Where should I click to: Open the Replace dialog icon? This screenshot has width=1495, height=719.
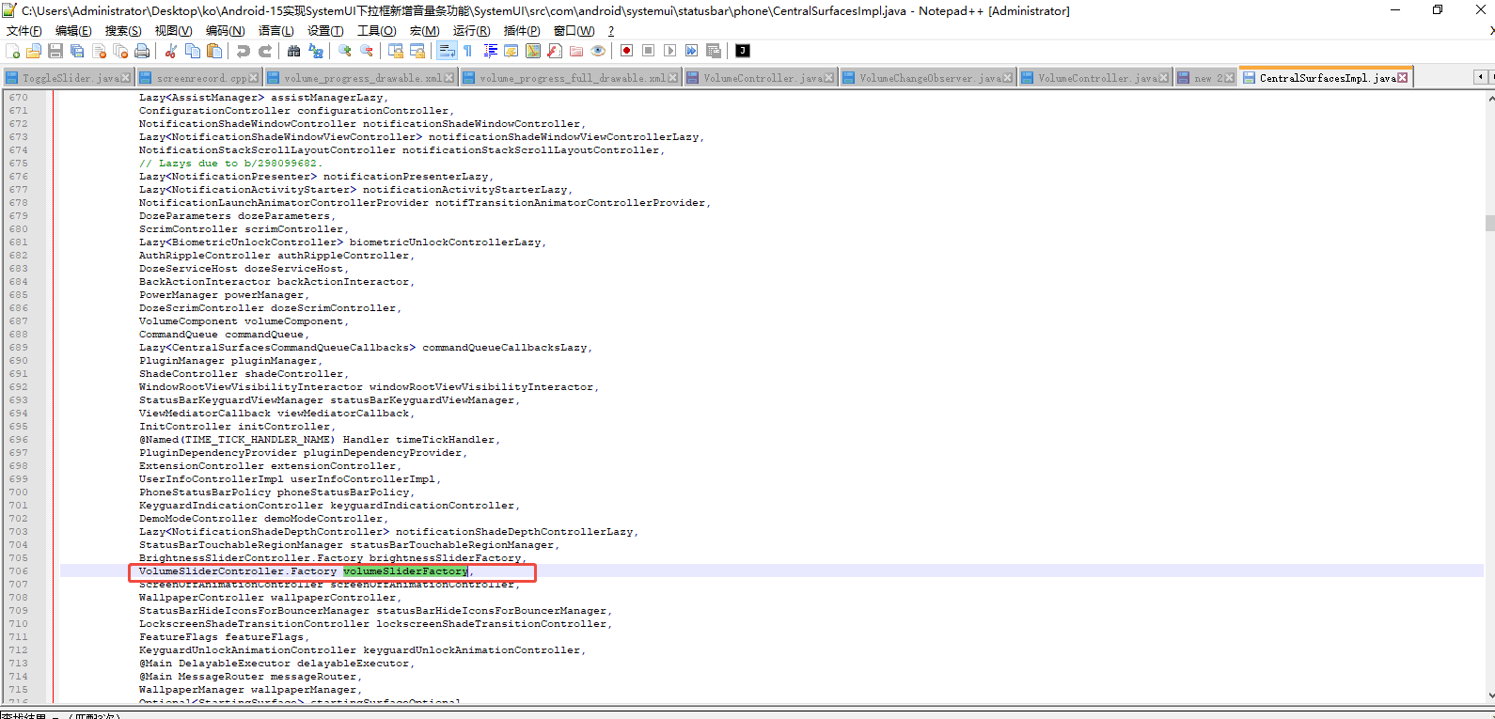316,51
